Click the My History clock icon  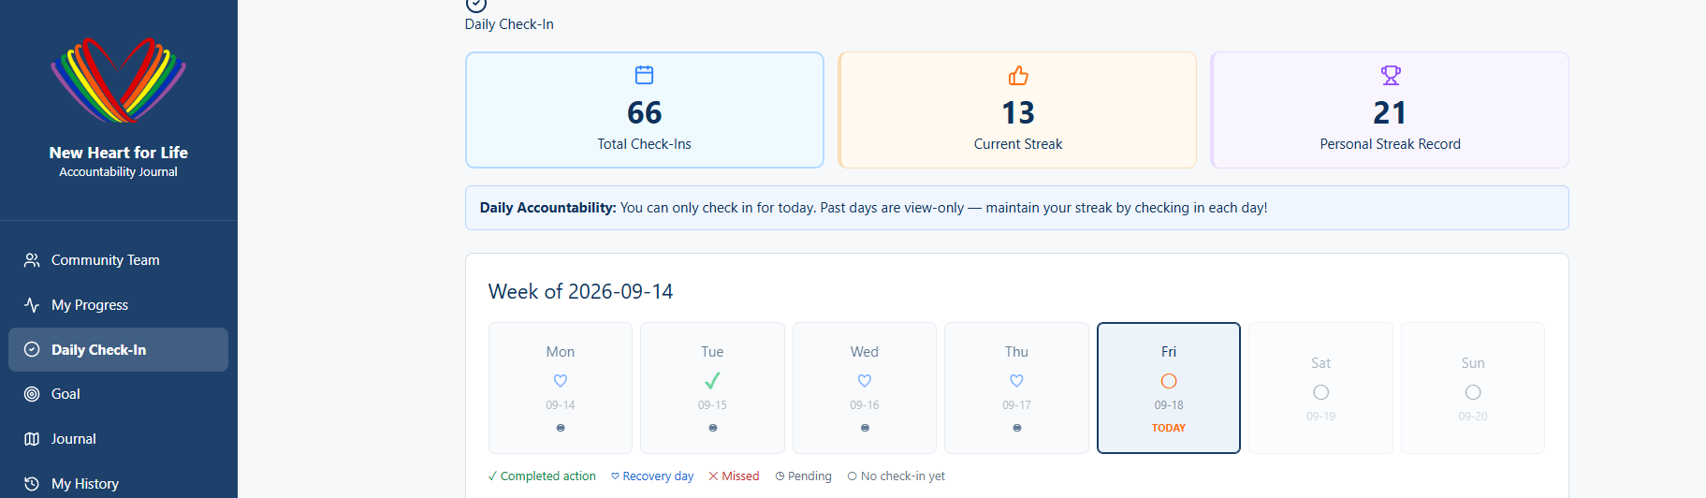coord(32,484)
